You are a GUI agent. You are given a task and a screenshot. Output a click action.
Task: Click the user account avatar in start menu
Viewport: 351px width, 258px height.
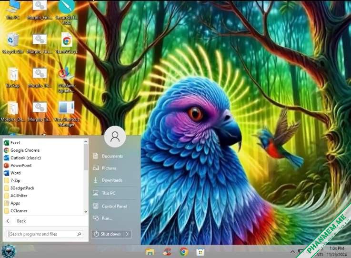pos(115,137)
